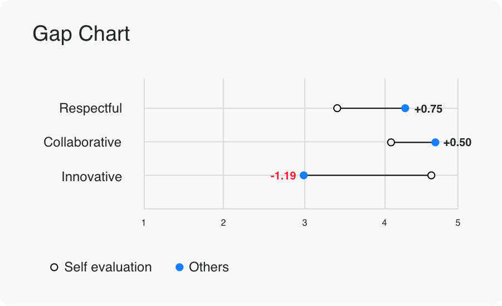Click the Gap Chart title
Viewport: 502px width, 306px height.
tap(81, 34)
